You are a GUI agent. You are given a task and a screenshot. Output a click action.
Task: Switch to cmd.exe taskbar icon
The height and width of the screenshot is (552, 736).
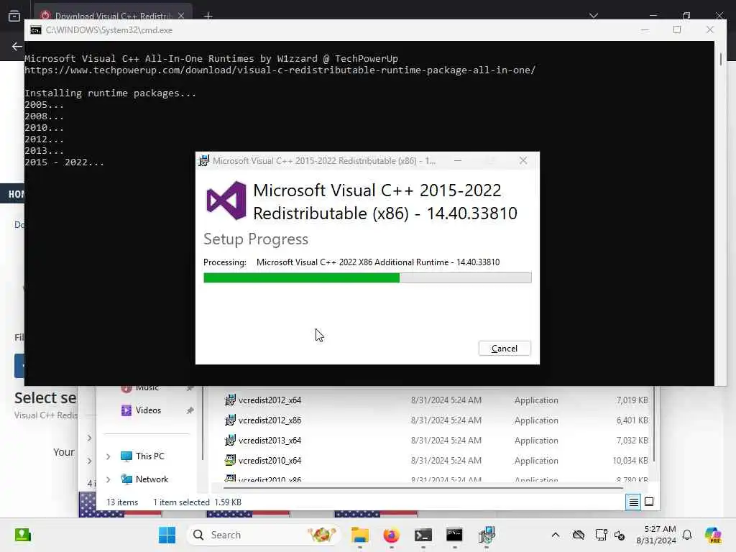pos(454,535)
